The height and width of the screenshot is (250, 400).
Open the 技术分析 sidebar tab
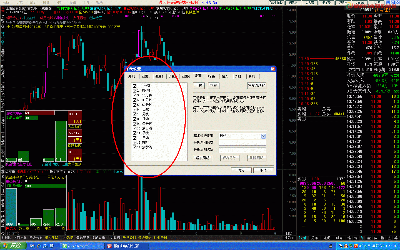coord(3,39)
